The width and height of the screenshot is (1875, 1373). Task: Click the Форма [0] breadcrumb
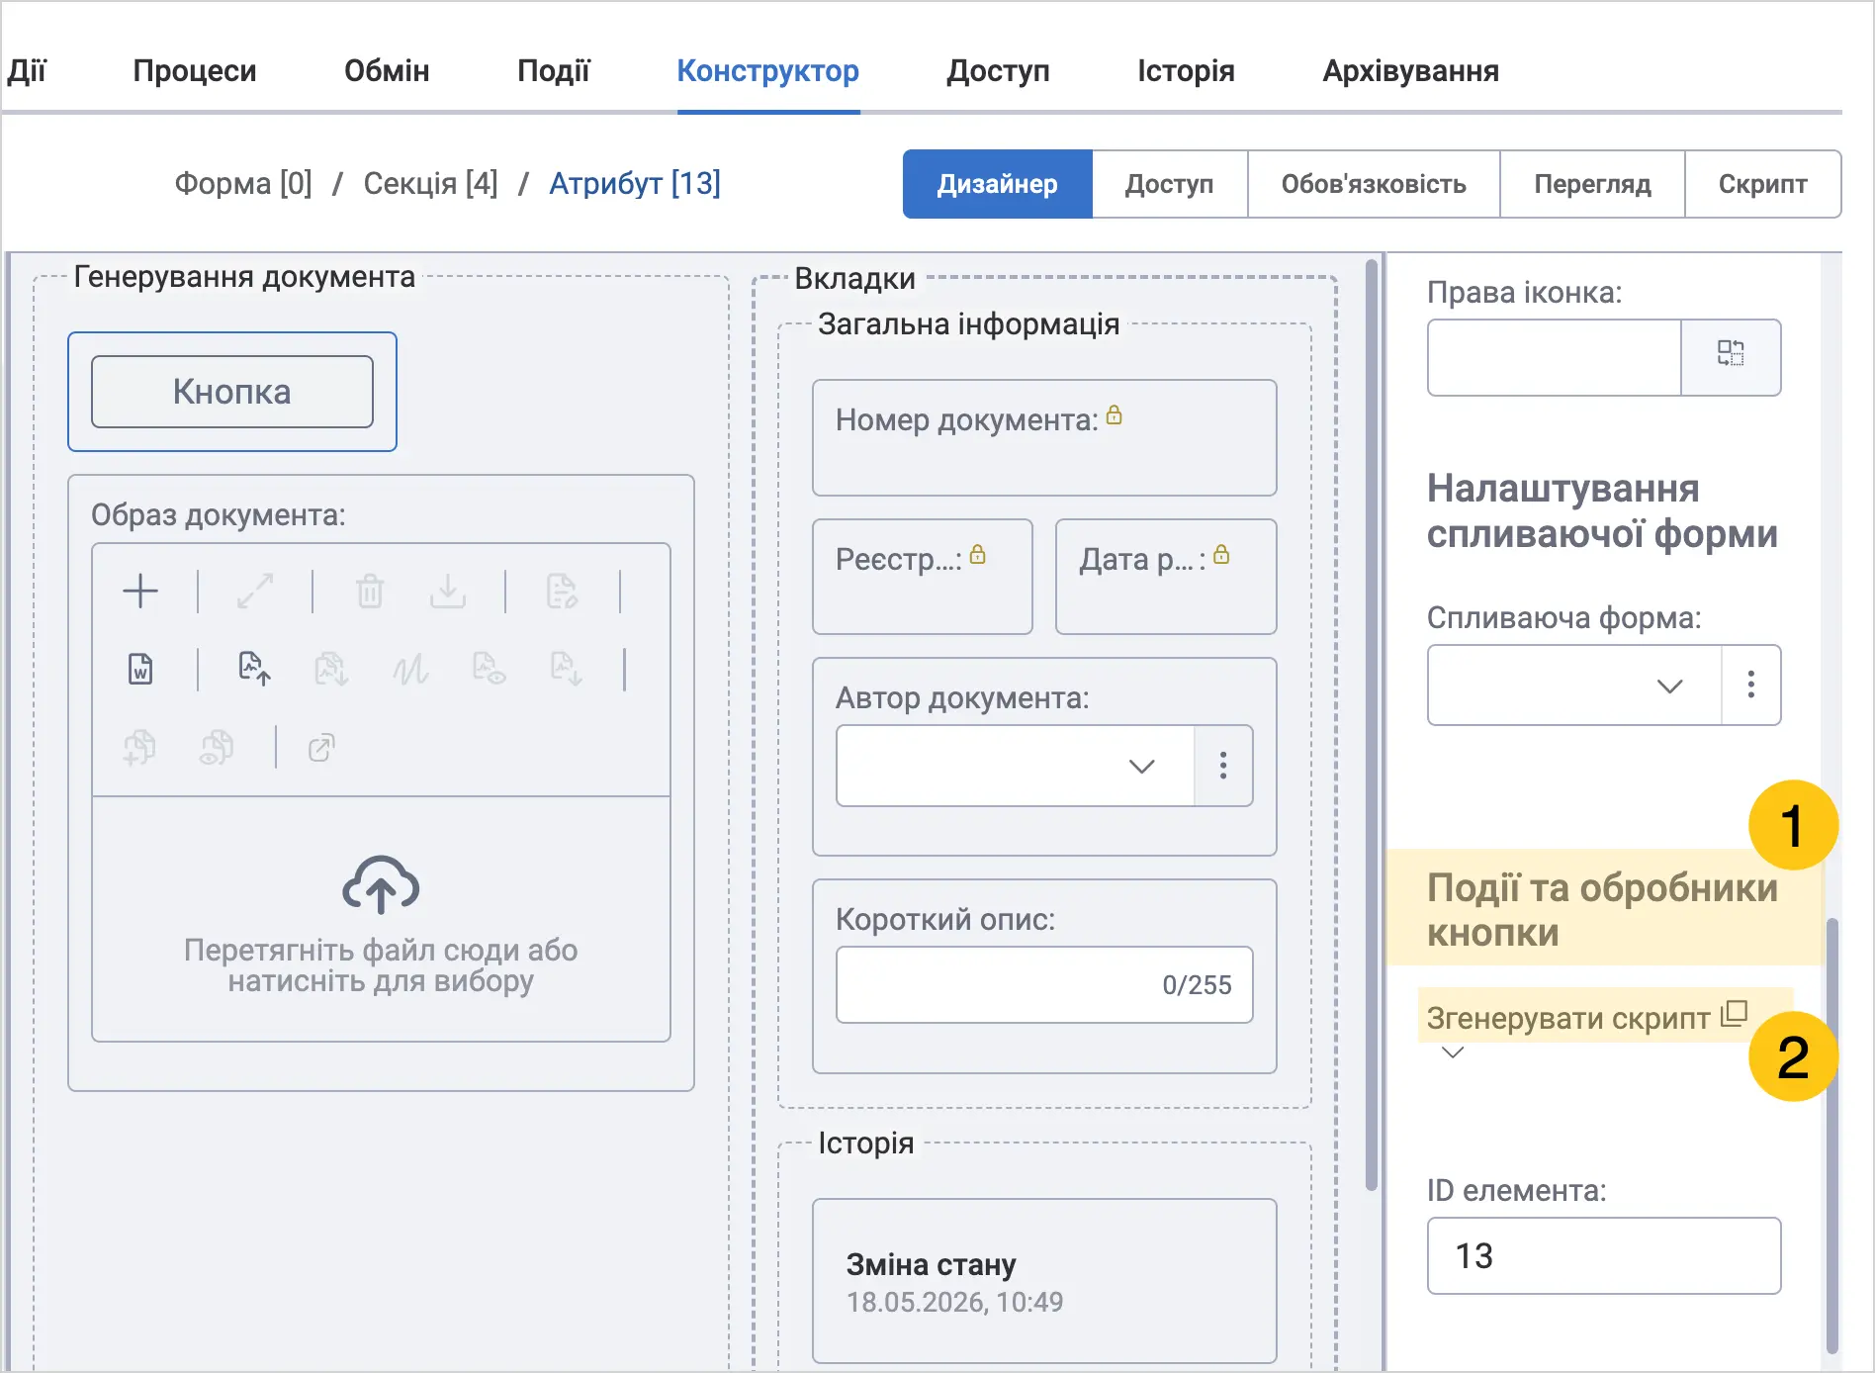(x=243, y=184)
